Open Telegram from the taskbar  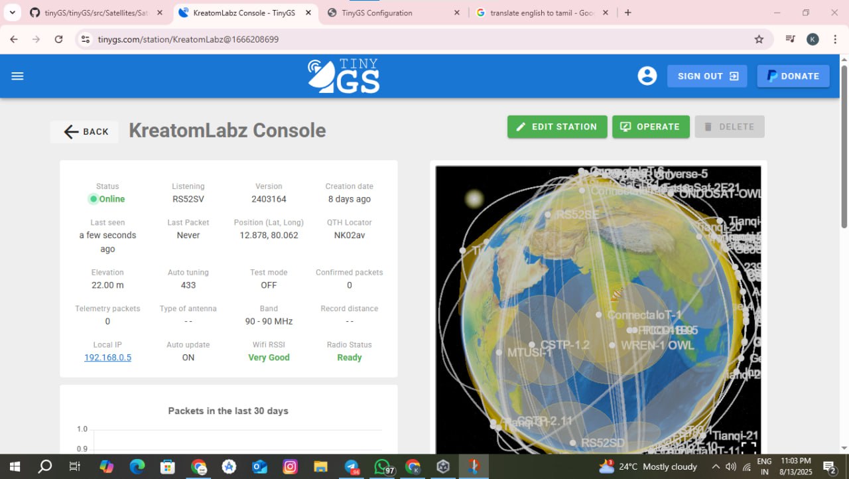[352, 466]
